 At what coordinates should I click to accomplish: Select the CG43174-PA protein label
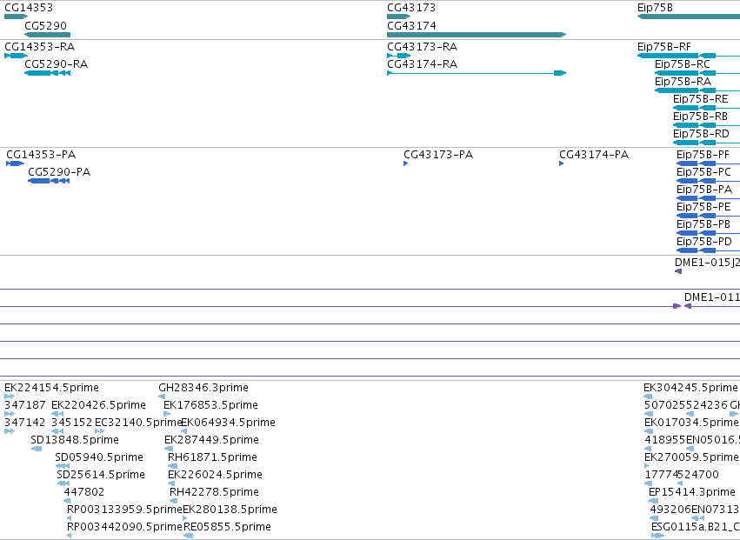tap(594, 155)
